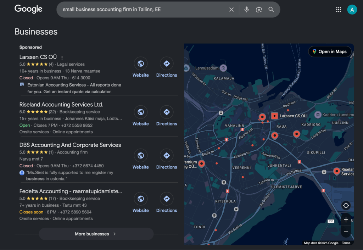The width and height of the screenshot is (363, 250).
Task: Open the Google apps grid
Action: (339, 10)
